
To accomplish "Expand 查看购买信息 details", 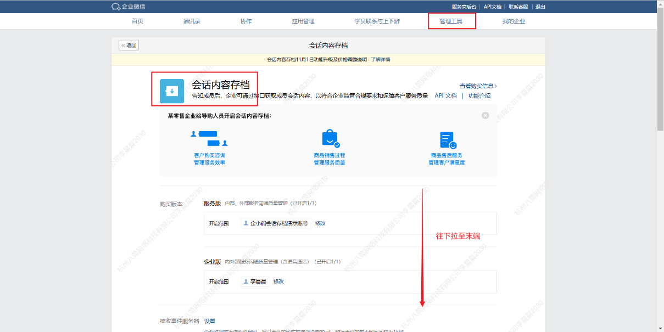I will point(478,86).
